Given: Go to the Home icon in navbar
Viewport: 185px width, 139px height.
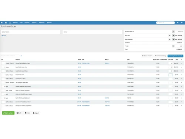Looking at the screenshot, I should click(2, 23).
